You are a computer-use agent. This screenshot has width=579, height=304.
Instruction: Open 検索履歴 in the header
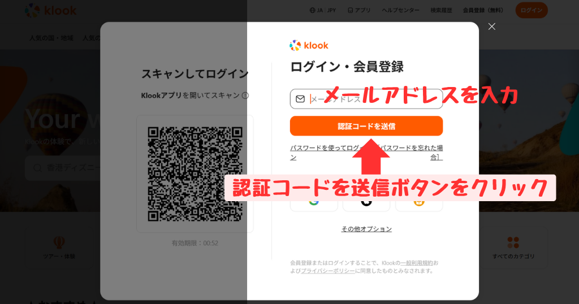click(441, 10)
